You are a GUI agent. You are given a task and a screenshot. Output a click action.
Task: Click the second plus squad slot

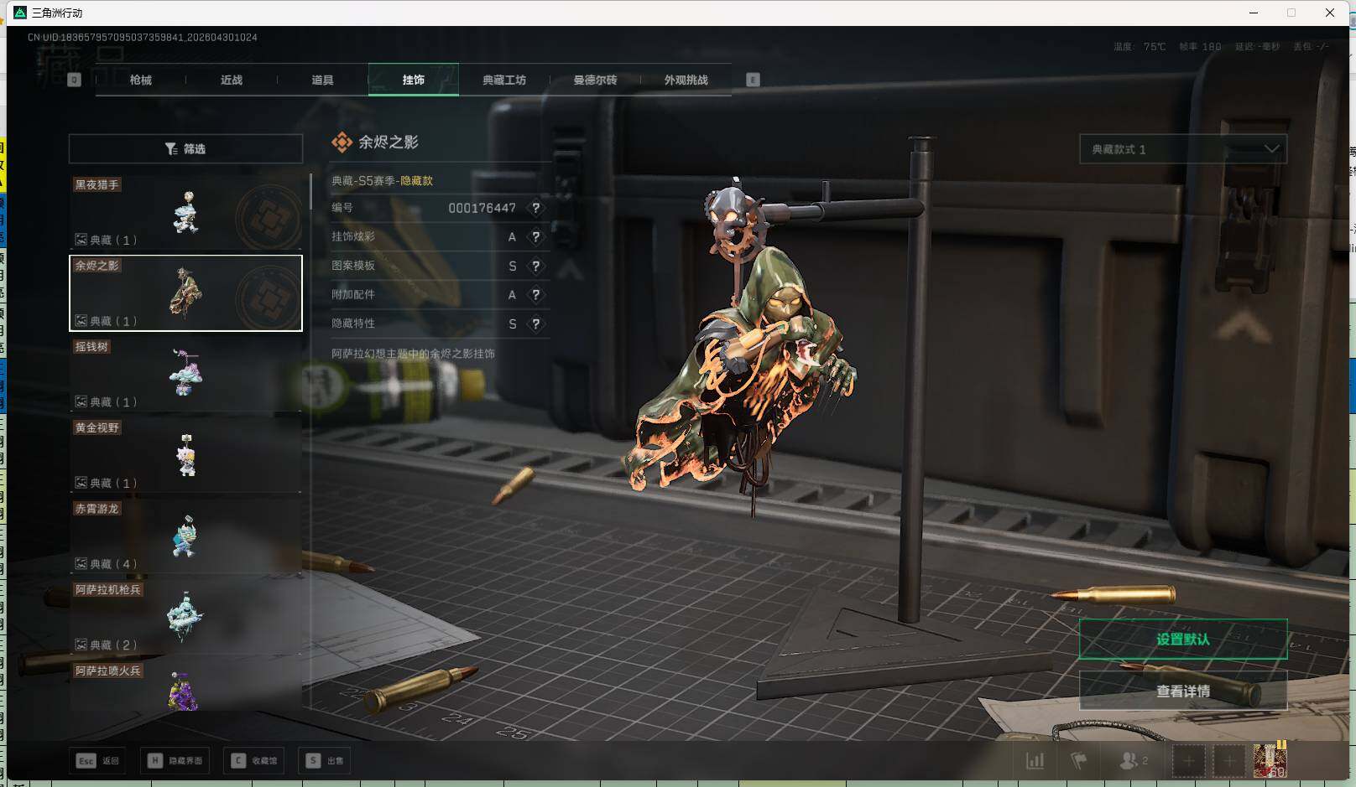click(x=1229, y=761)
